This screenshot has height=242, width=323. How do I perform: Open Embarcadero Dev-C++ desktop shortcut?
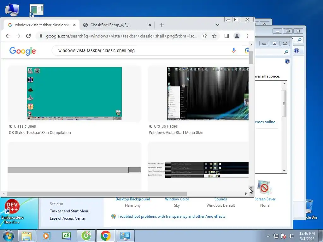(12, 211)
